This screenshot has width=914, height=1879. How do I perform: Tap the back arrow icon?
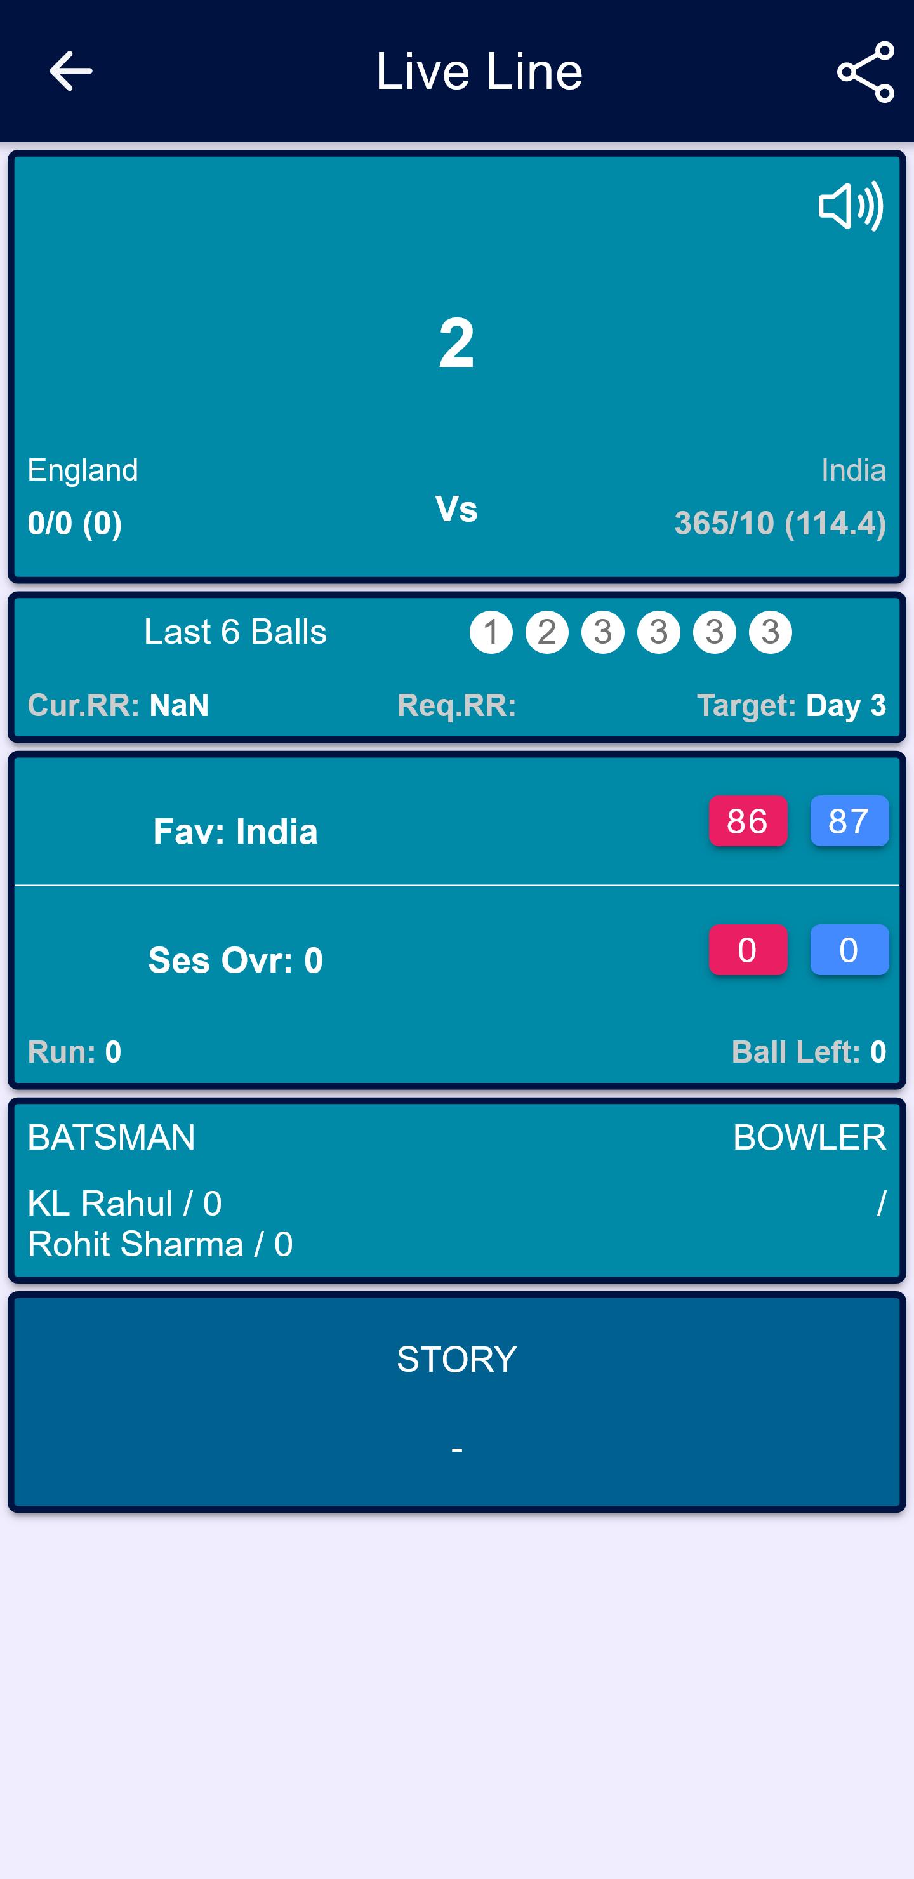click(x=70, y=70)
